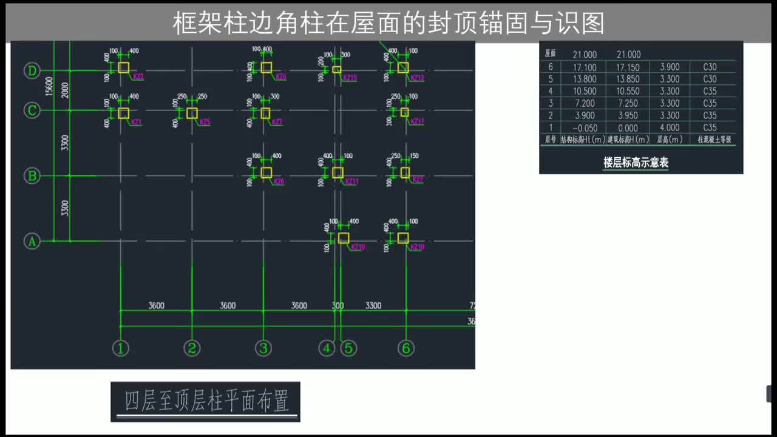Click the caption 四层至顶层柱平面布置

point(206,401)
